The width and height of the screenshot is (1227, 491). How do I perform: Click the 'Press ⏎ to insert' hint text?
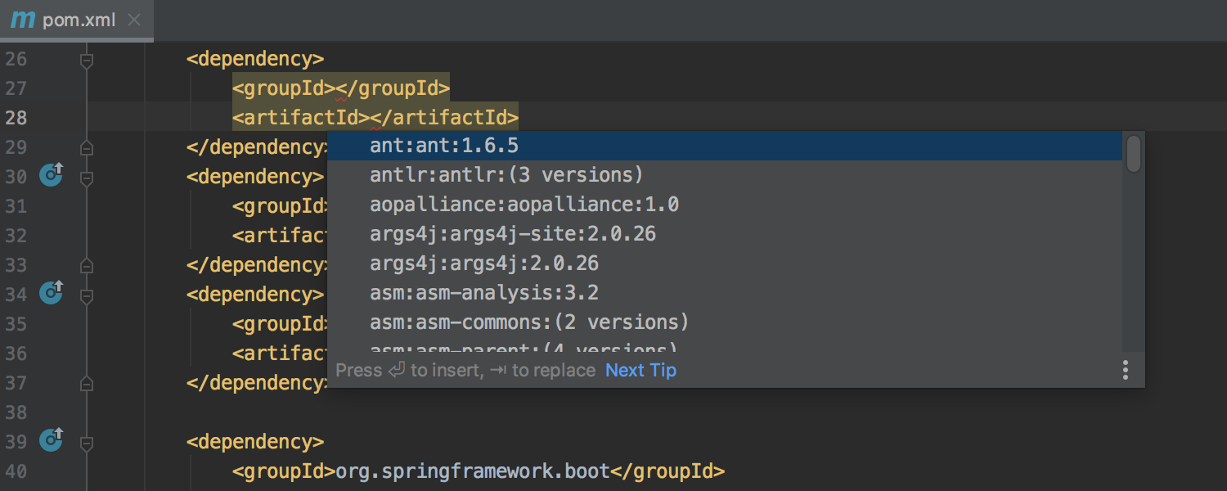click(x=409, y=371)
